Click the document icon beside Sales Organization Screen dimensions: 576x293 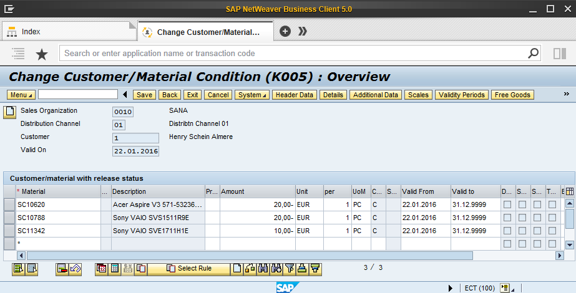tap(9, 112)
